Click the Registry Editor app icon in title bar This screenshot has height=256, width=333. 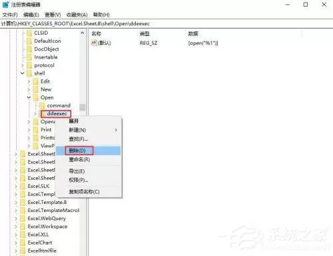(x=6, y=5)
